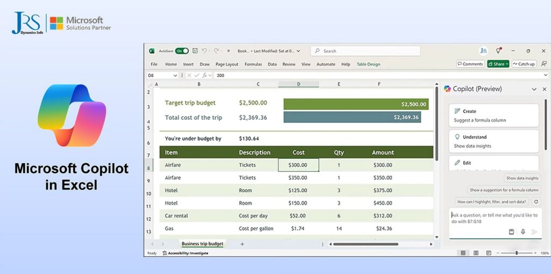This screenshot has height=274, width=551.
Task: Open the Formulas ribbon tab
Action: [x=253, y=64]
